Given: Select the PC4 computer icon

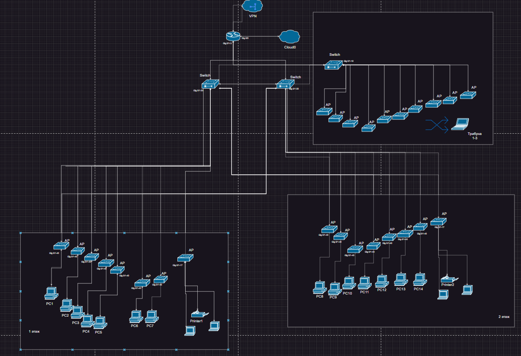Looking at the screenshot, I should click(x=87, y=321).
